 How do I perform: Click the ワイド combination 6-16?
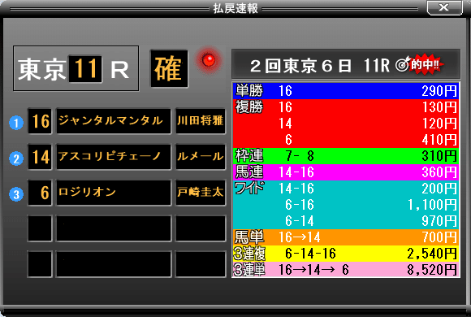tap(300, 205)
